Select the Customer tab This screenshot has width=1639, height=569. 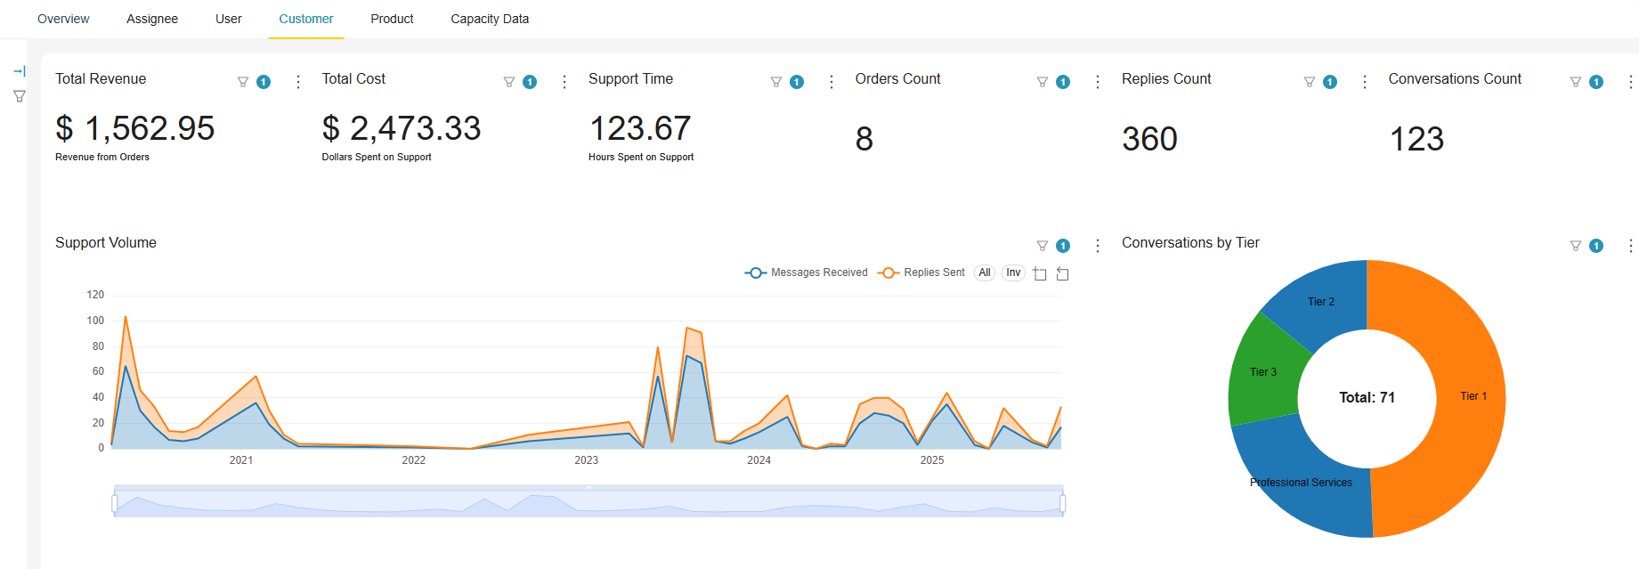tap(306, 19)
